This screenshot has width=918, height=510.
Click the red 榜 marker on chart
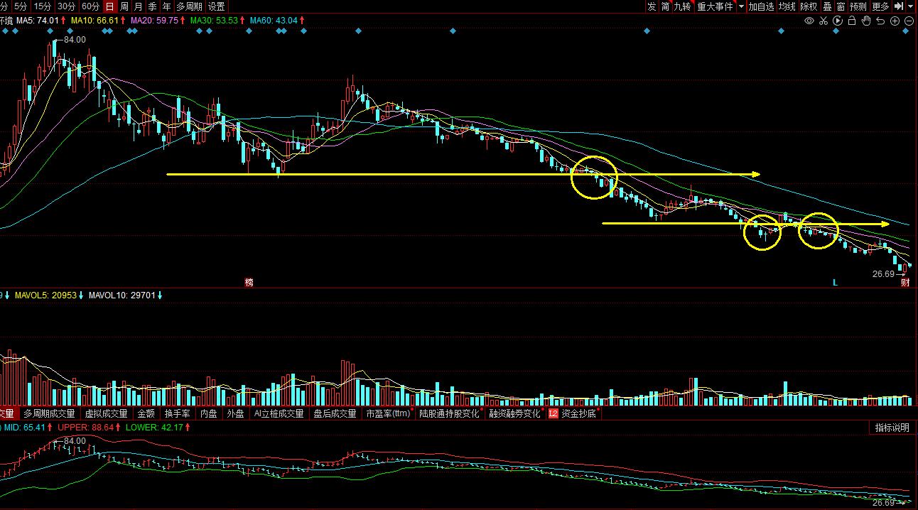[x=249, y=282]
